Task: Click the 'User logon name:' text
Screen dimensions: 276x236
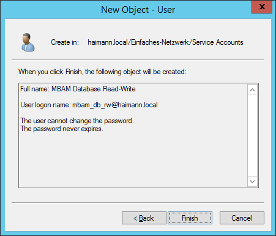Action: (x=46, y=105)
